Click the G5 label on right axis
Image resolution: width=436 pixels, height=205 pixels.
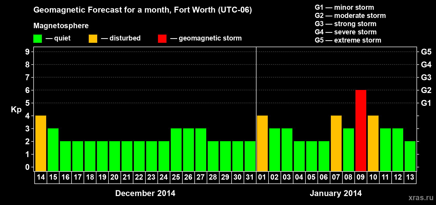tap(426, 52)
